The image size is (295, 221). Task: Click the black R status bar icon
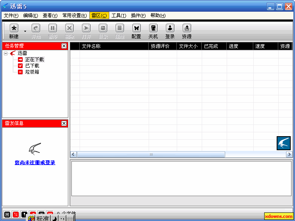[x=7, y=214]
